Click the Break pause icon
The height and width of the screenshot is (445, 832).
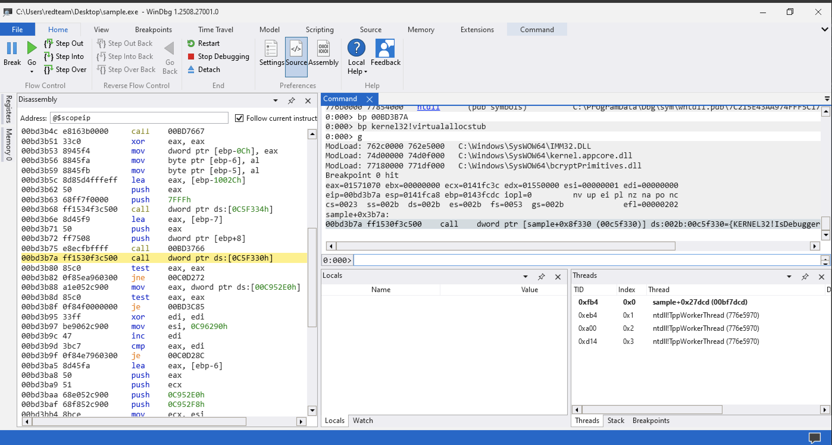tap(12, 48)
